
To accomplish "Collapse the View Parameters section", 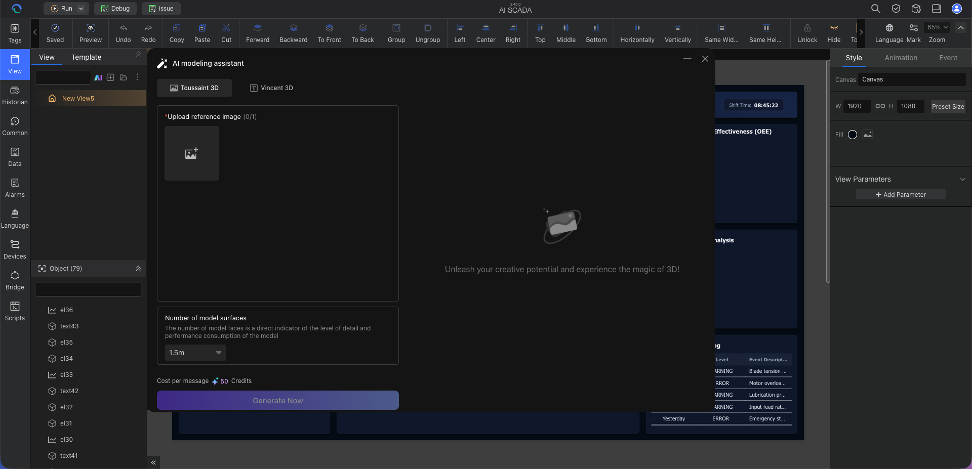I will [x=963, y=179].
